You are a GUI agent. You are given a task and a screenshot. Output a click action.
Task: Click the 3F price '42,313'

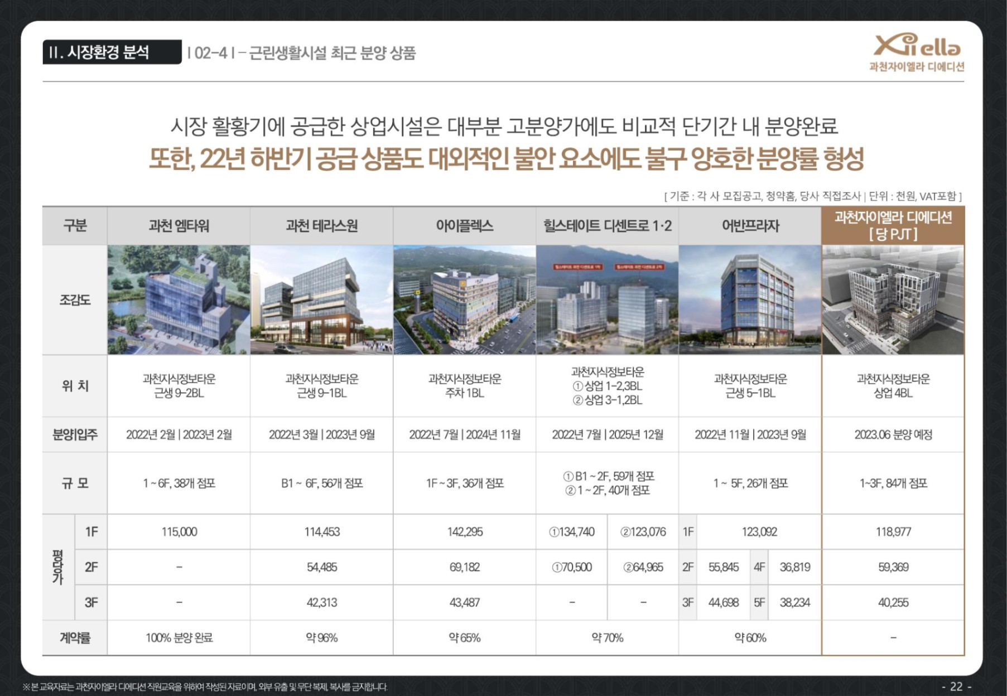tap(322, 602)
